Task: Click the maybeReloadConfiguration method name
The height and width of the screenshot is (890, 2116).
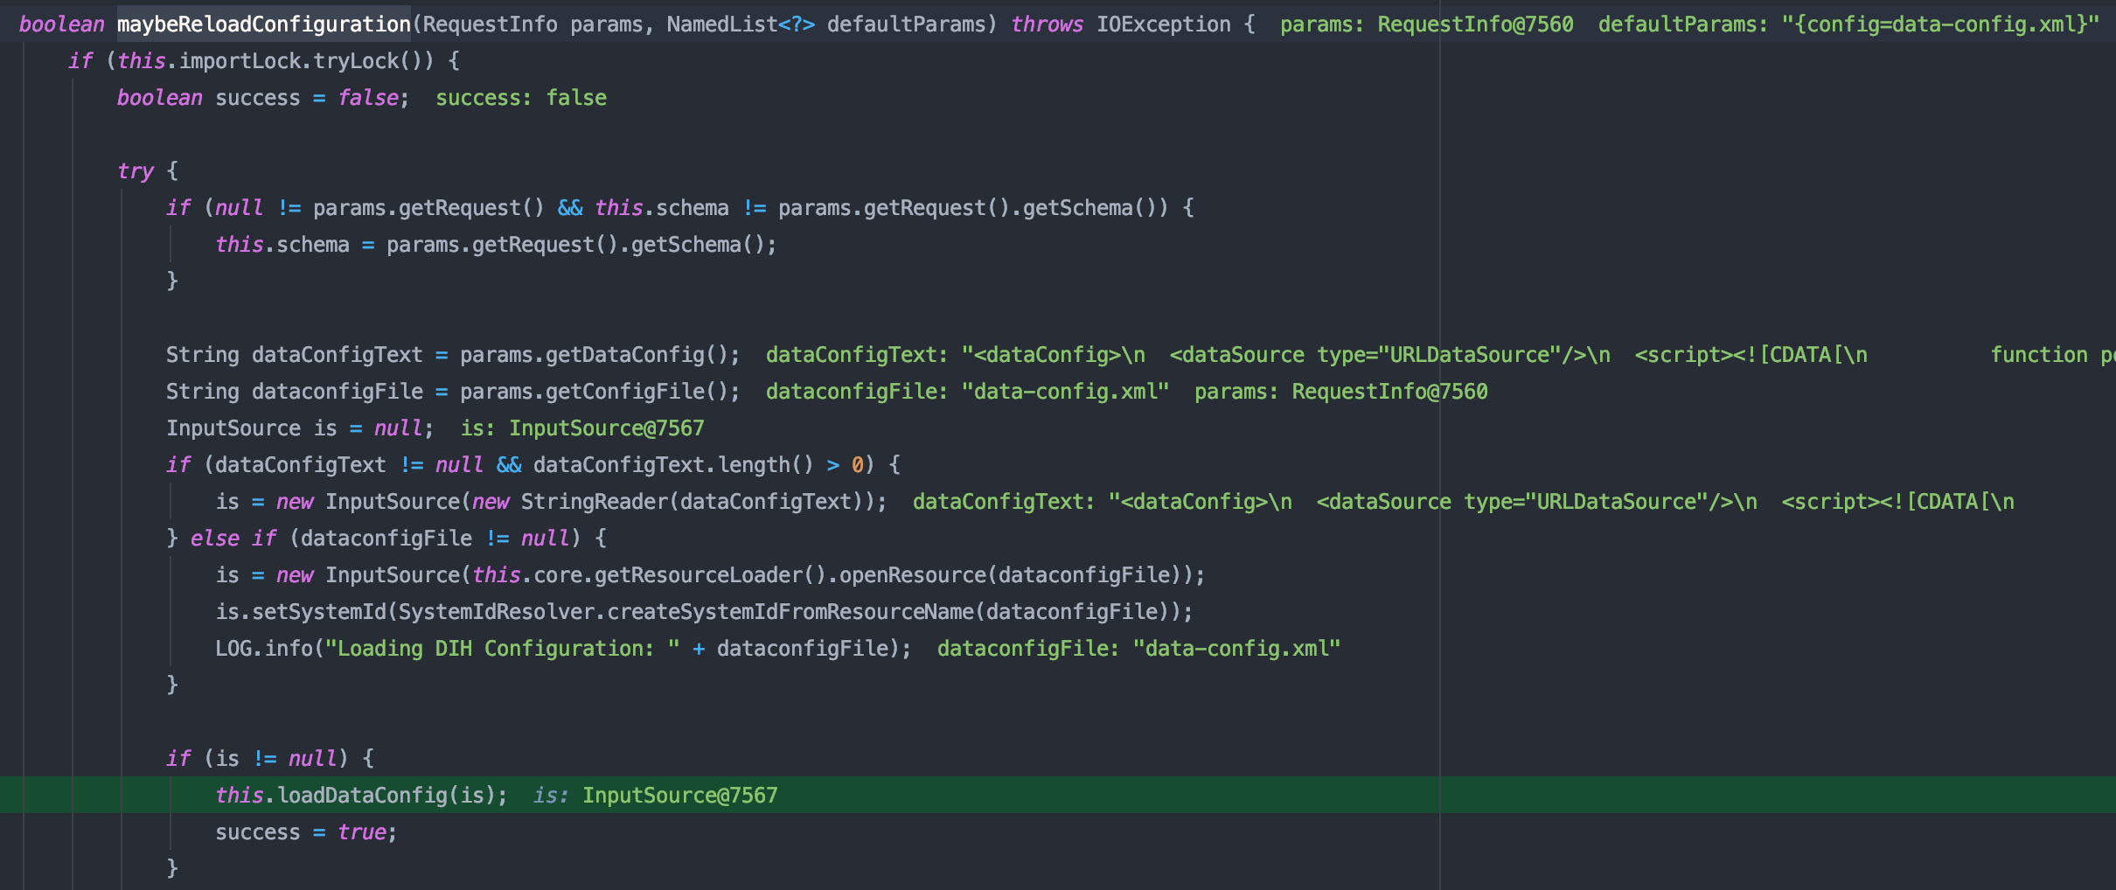Action: pyautogui.click(x=263, y=24)
